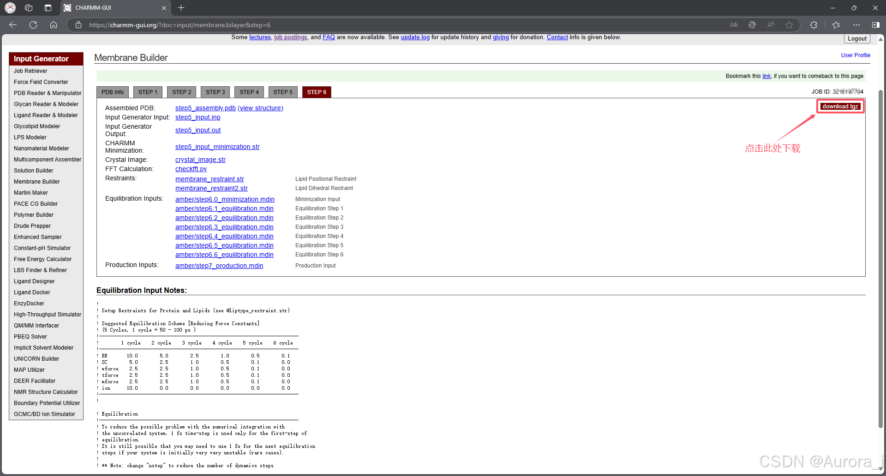Open step5_input.inp link
The image size is (886, 476).
(x=198, y=117)
